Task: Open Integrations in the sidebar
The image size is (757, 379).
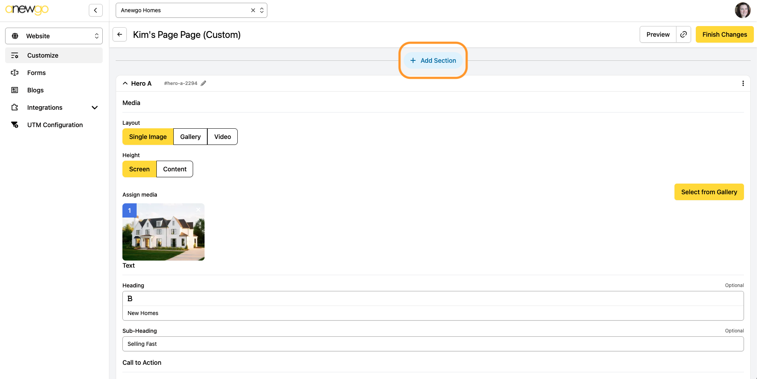Action: click(54, 107)
